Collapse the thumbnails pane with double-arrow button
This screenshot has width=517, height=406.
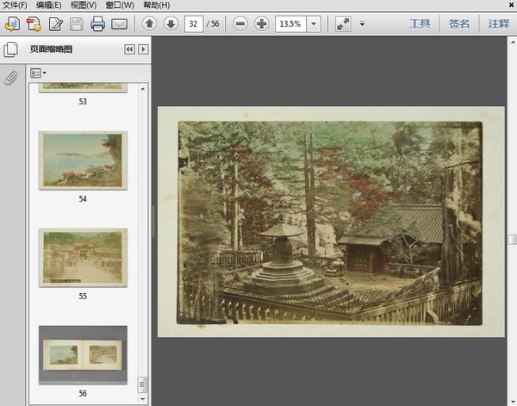130,50
